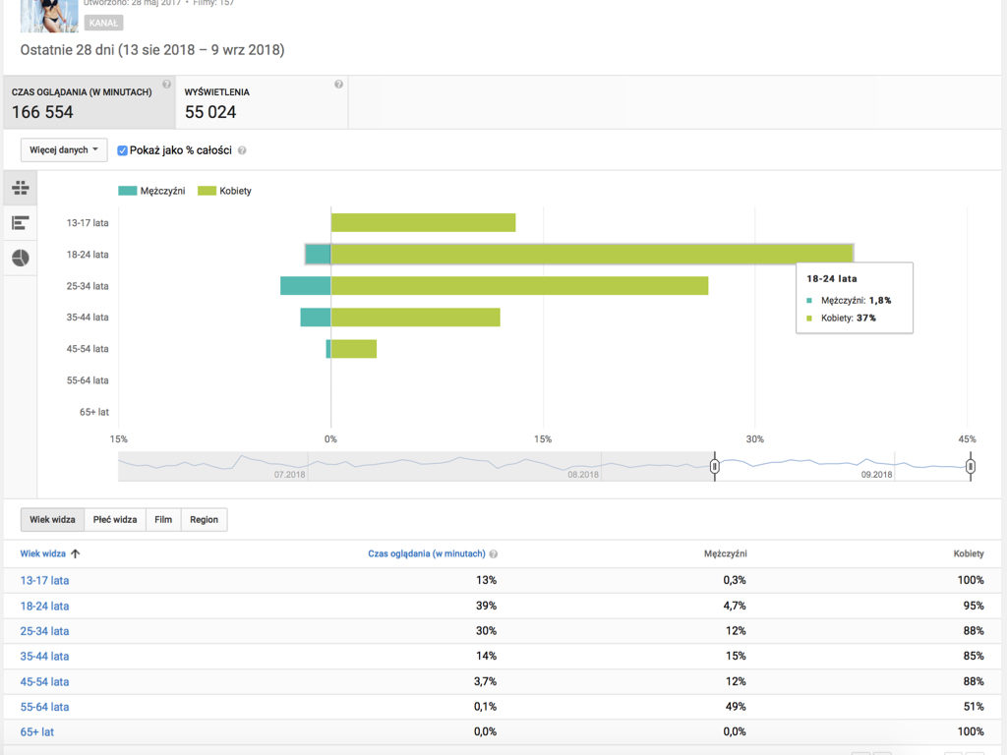The height and width of the screenshot is (755, 1007).
Task: Open help icon on the Wyświetlenia card
Action: click(x=338, y=85)
